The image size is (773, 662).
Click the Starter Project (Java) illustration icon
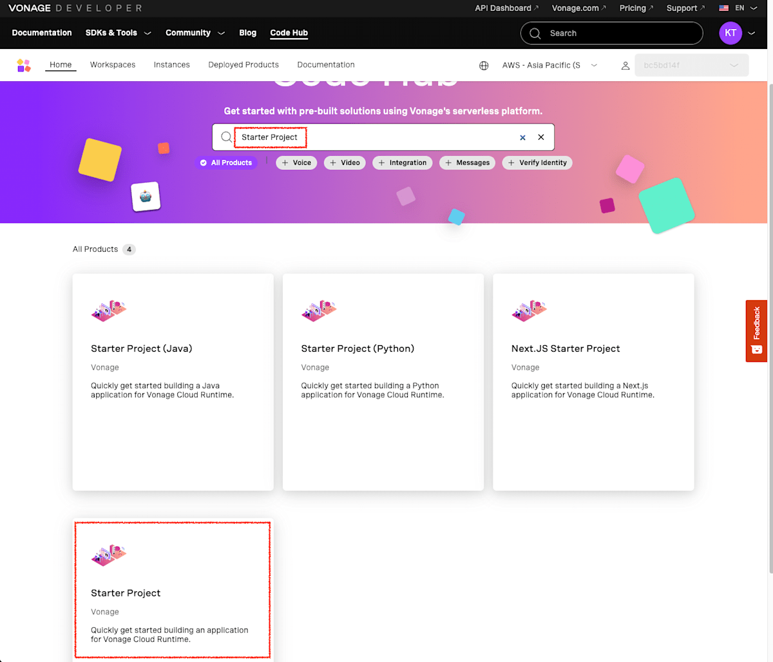109,310
